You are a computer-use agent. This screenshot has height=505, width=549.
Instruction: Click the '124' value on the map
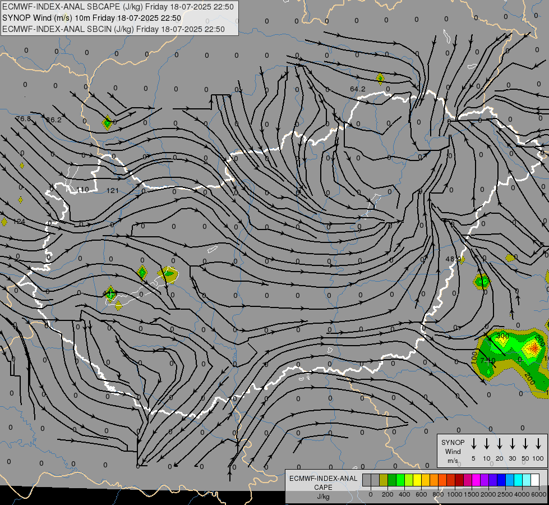point(19,222)
